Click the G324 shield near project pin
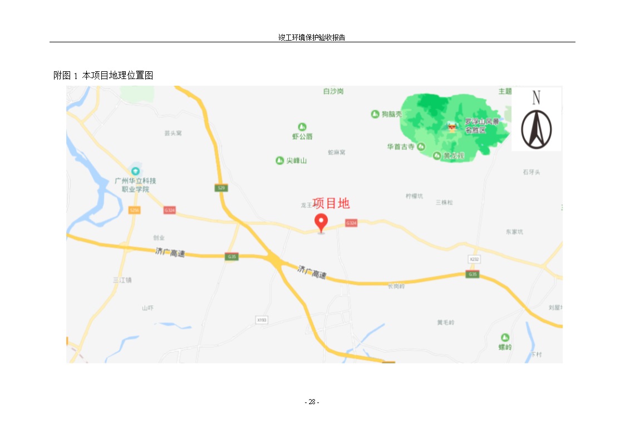625x442 pixels. click(351, 223)
